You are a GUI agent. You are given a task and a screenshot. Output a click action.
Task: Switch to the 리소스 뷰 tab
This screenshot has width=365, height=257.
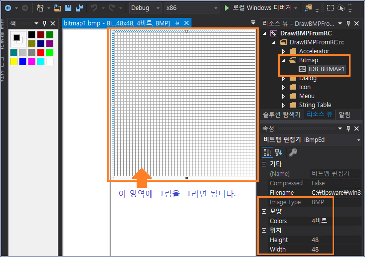pyautogui.click(x=319, y=115)
